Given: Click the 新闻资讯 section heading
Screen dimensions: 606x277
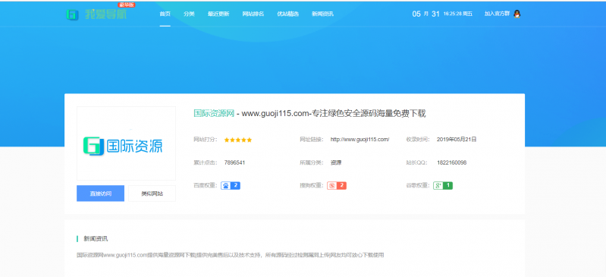Looking at the screenshot, I should click(96, 239).
